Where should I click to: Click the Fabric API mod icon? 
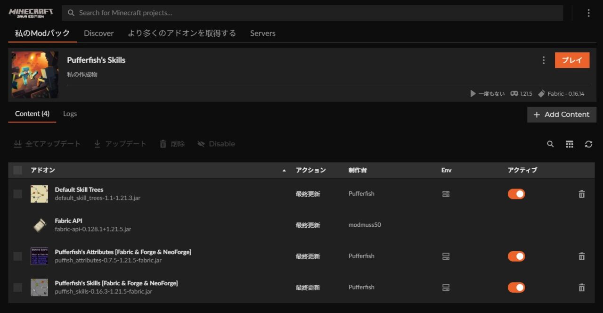[40, 225]
